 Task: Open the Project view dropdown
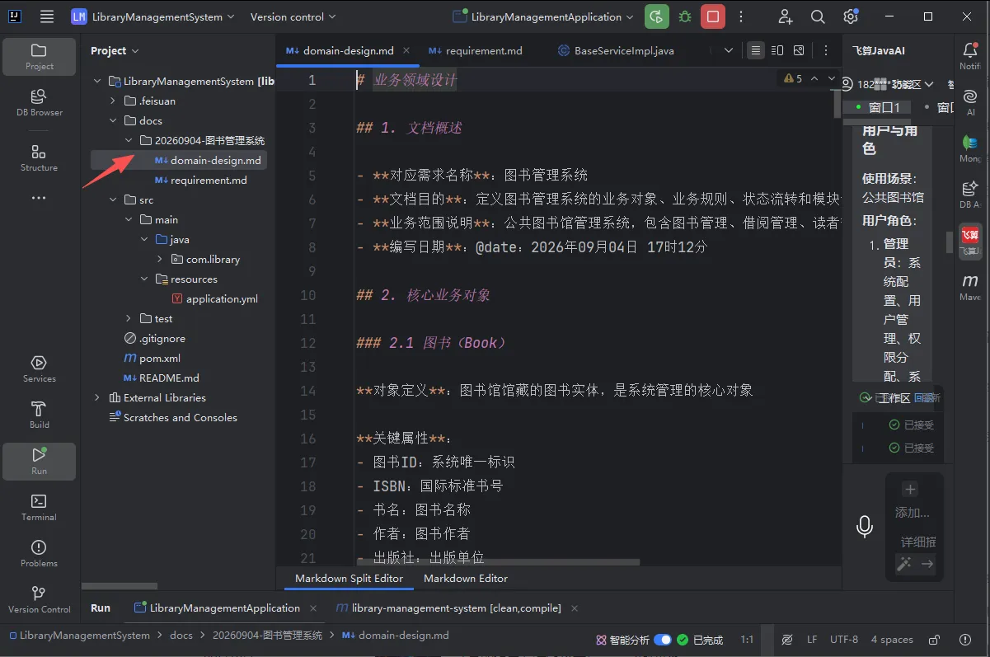(115, 50)
